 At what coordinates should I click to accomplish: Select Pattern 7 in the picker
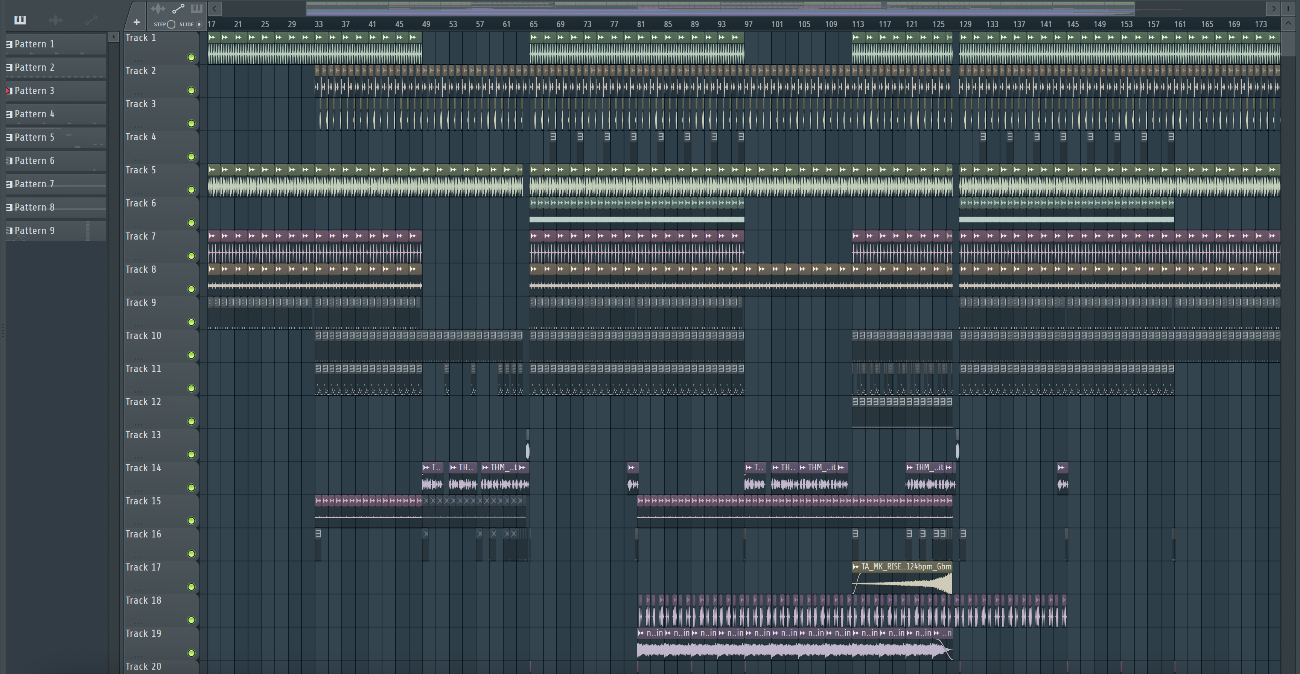pyautogui.click(x=56, y=184)
